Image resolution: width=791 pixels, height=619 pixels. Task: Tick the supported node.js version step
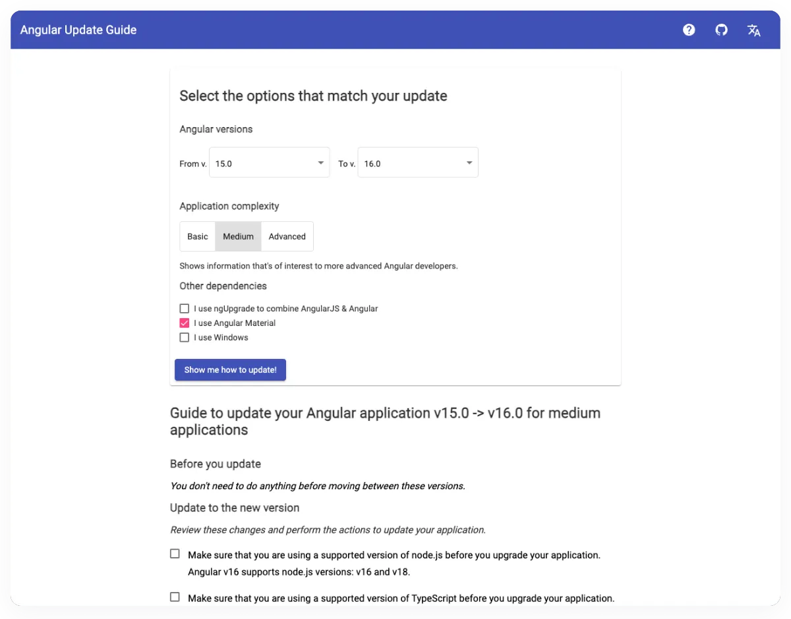(175, 554)
